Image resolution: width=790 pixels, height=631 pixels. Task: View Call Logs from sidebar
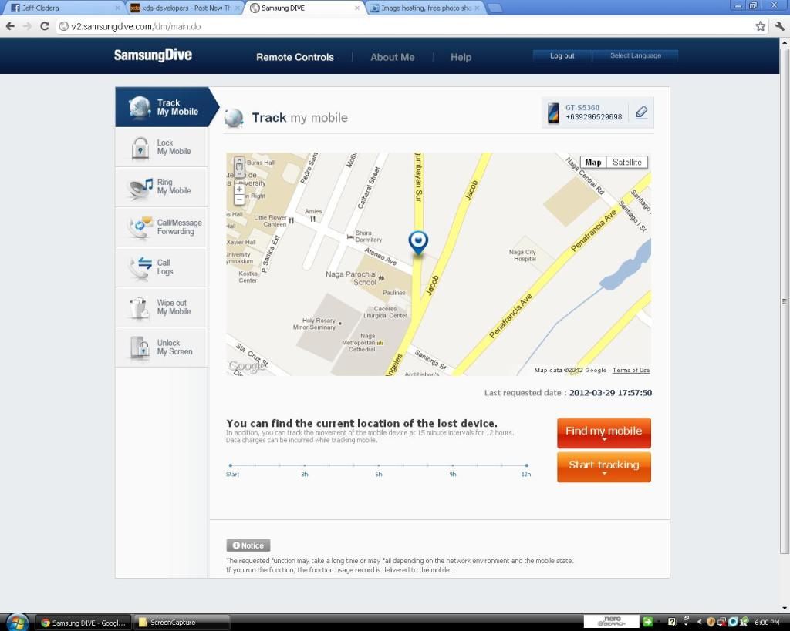(x=161, y=267)
